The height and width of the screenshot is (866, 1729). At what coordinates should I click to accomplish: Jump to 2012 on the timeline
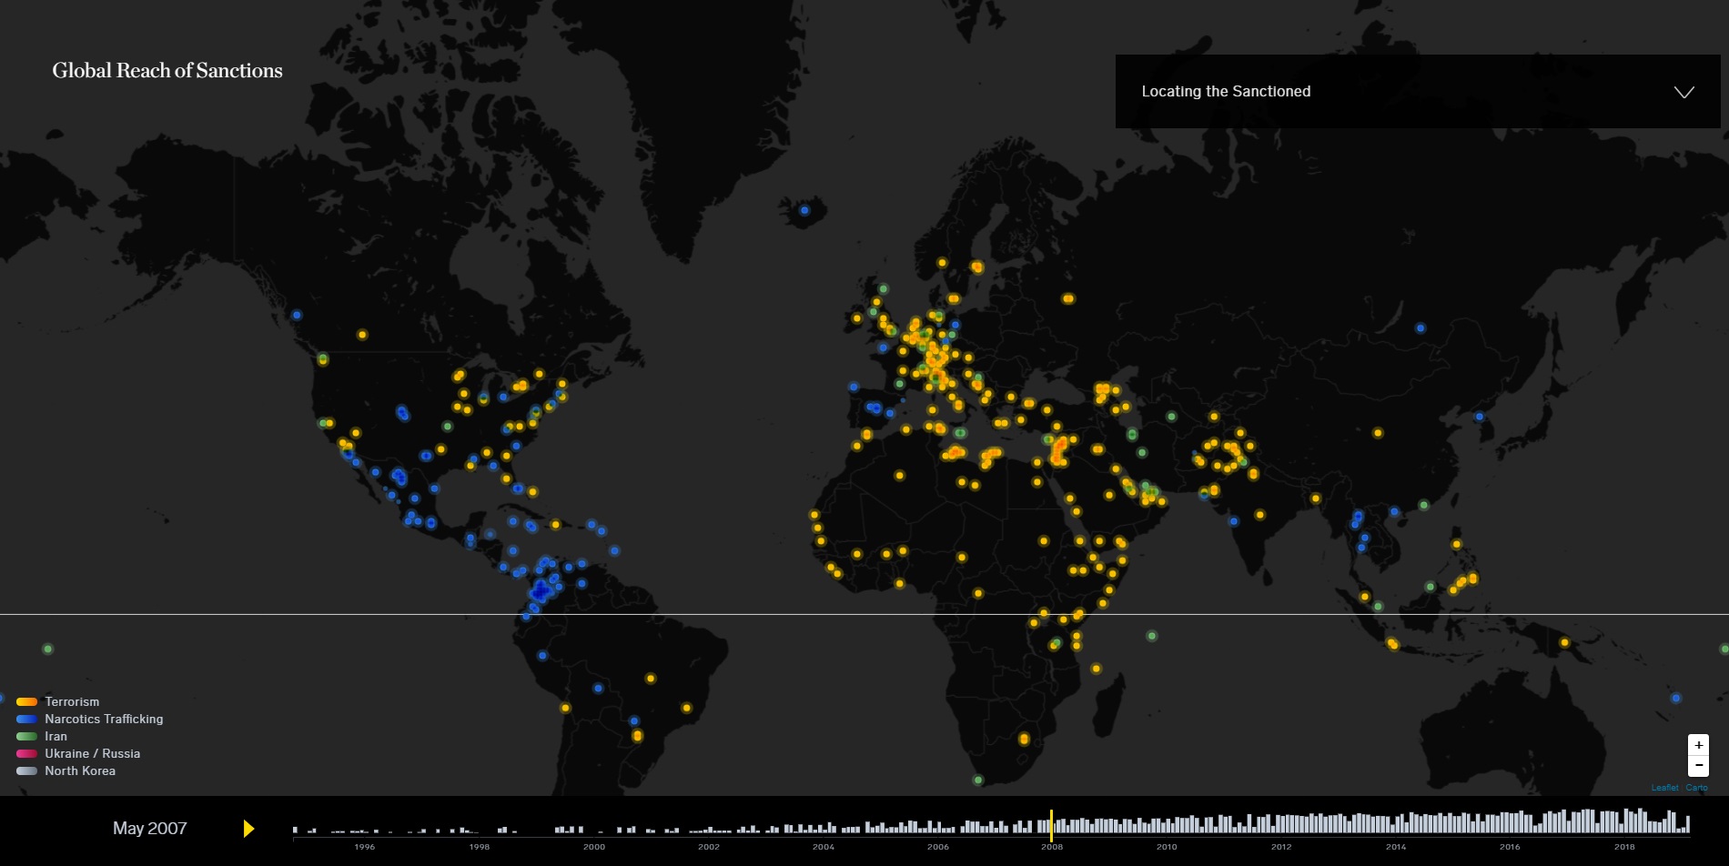click(1281, 847)
